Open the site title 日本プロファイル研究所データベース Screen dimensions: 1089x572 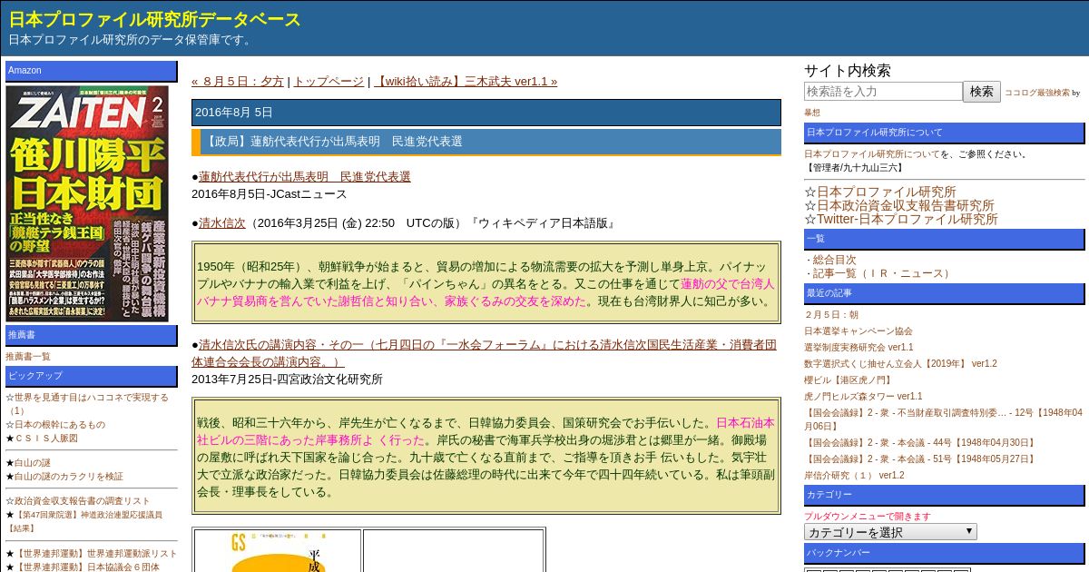point(154,19)
